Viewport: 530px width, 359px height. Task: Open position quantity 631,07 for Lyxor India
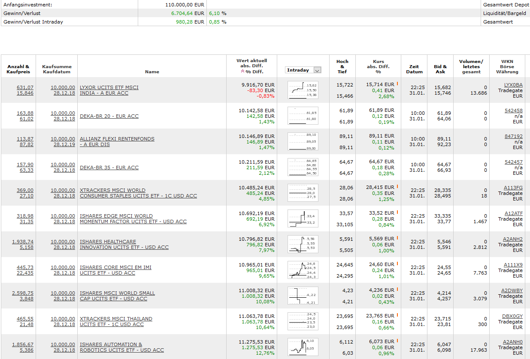click(x=25, y=87)
